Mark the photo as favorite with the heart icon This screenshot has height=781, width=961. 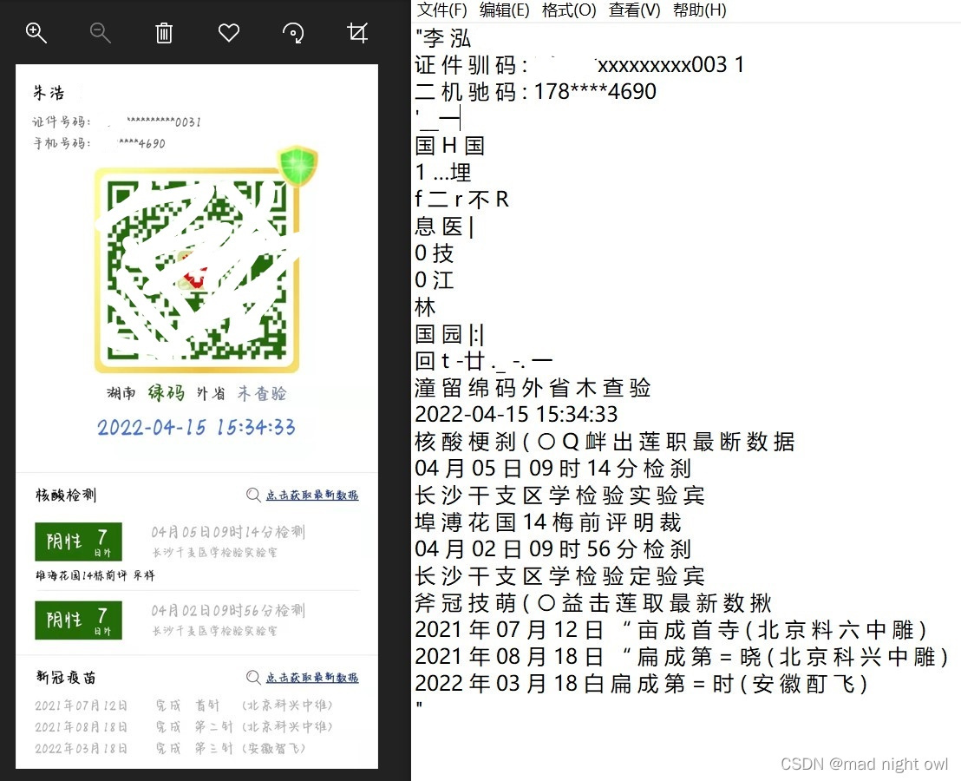coord(229,32)
